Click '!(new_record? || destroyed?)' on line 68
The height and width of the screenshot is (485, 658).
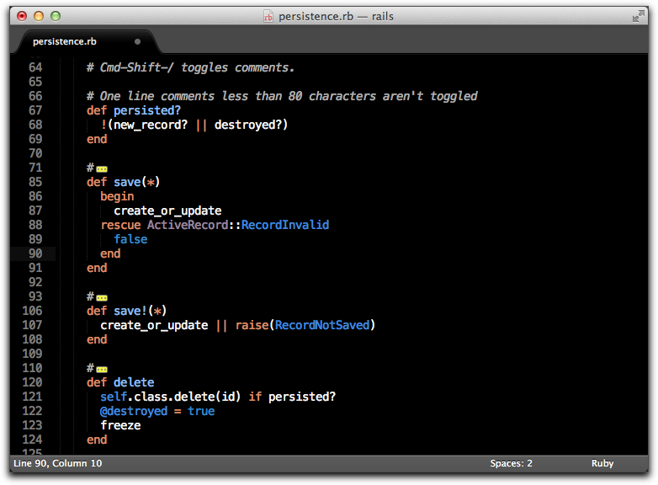[194, 125]
